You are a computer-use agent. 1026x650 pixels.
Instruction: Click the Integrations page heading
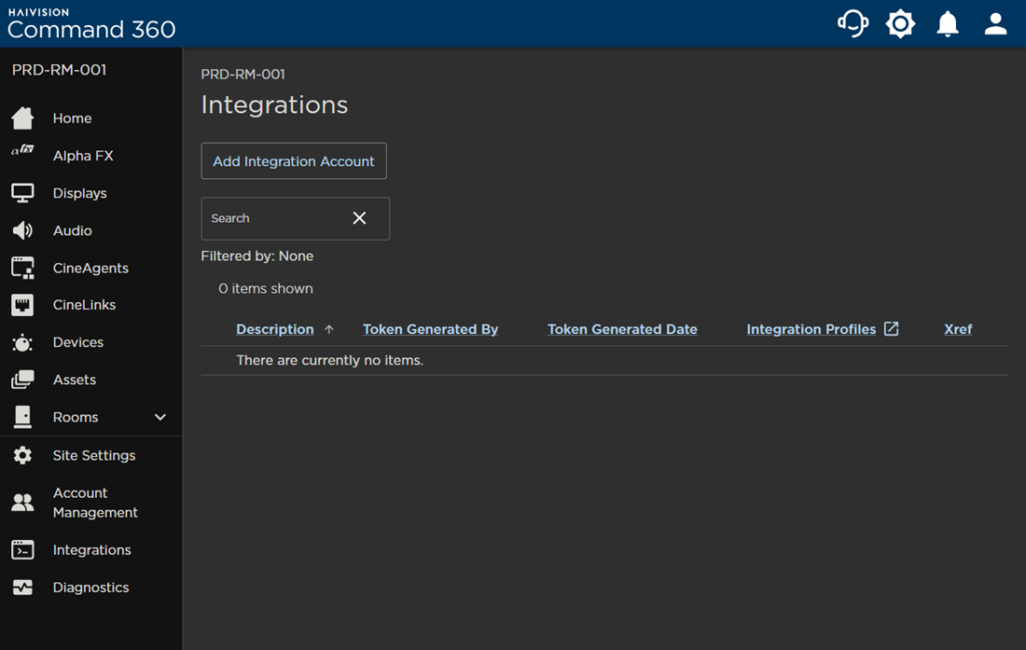tap(275, 104)
